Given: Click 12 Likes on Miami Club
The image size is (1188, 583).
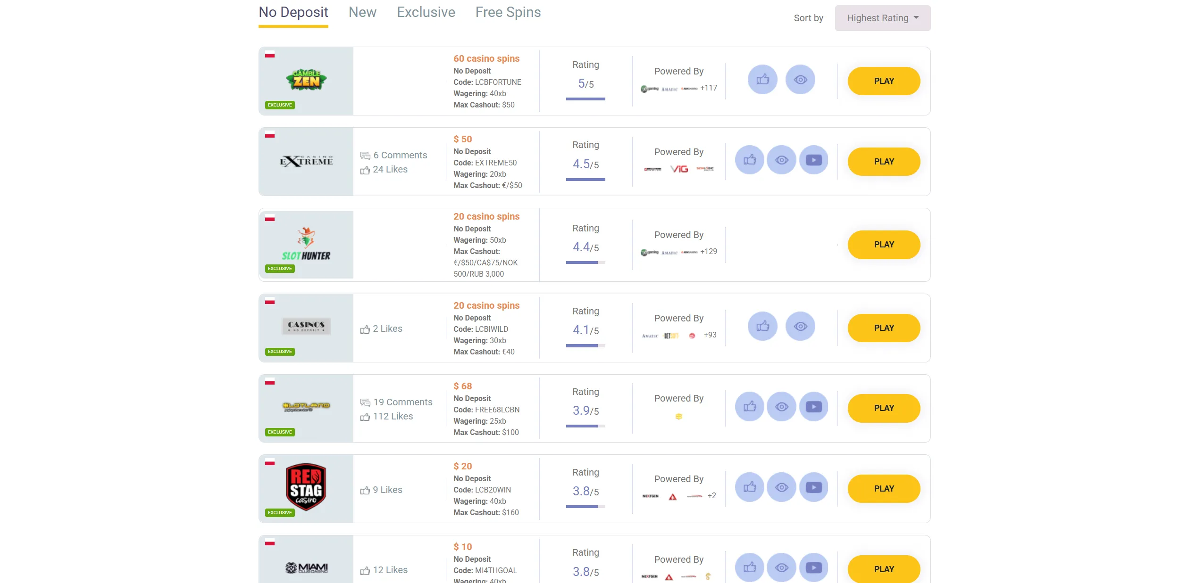Looking at the screenshot, I should 384,570.
